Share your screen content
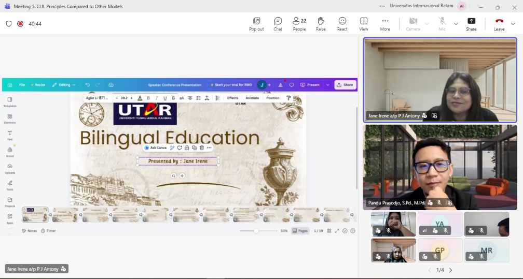The image size is (523, 279). tap(471, 24)
